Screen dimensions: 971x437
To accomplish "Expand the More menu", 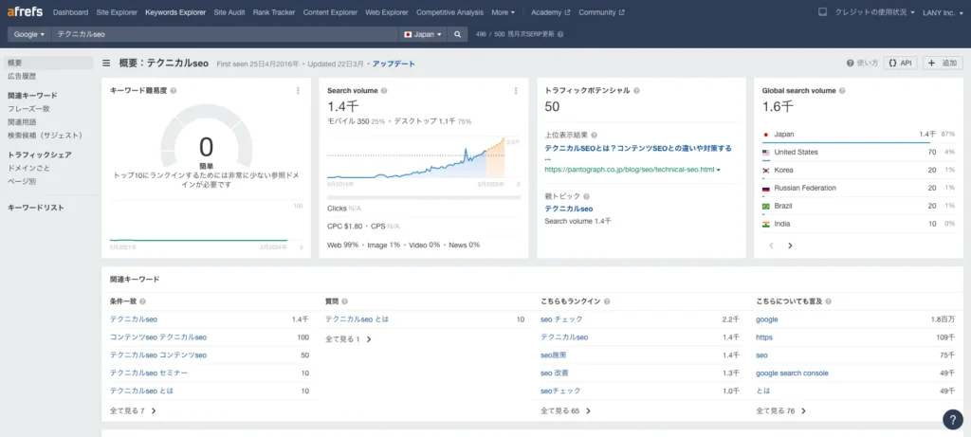I will [x=503, y=12].
